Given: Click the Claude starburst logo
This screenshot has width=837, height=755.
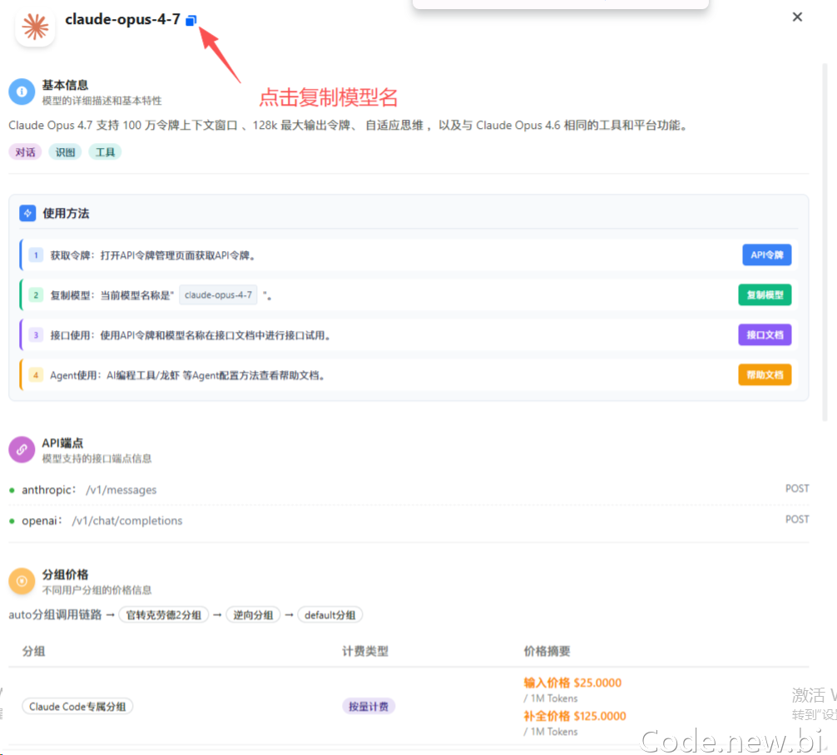Looking at the screenshot, I should (35, 27).
